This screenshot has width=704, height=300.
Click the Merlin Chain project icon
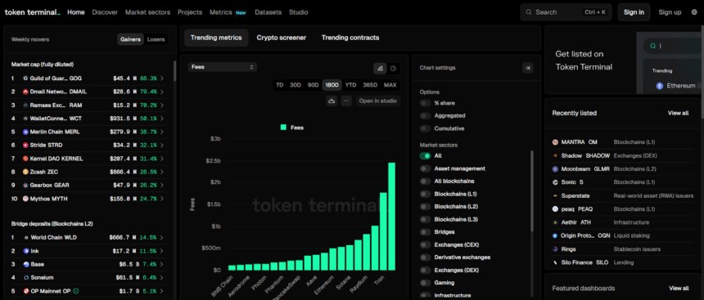[25, 132]
